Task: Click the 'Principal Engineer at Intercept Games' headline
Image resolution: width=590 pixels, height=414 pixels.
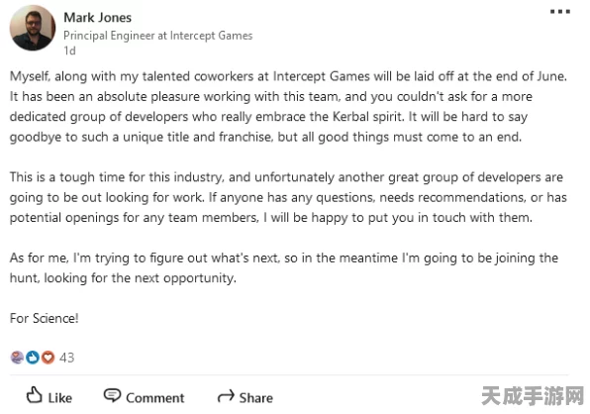Action: [157, 36]
